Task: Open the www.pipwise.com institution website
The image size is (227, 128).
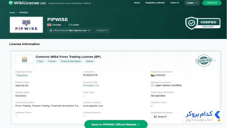Action: (93, 106)
